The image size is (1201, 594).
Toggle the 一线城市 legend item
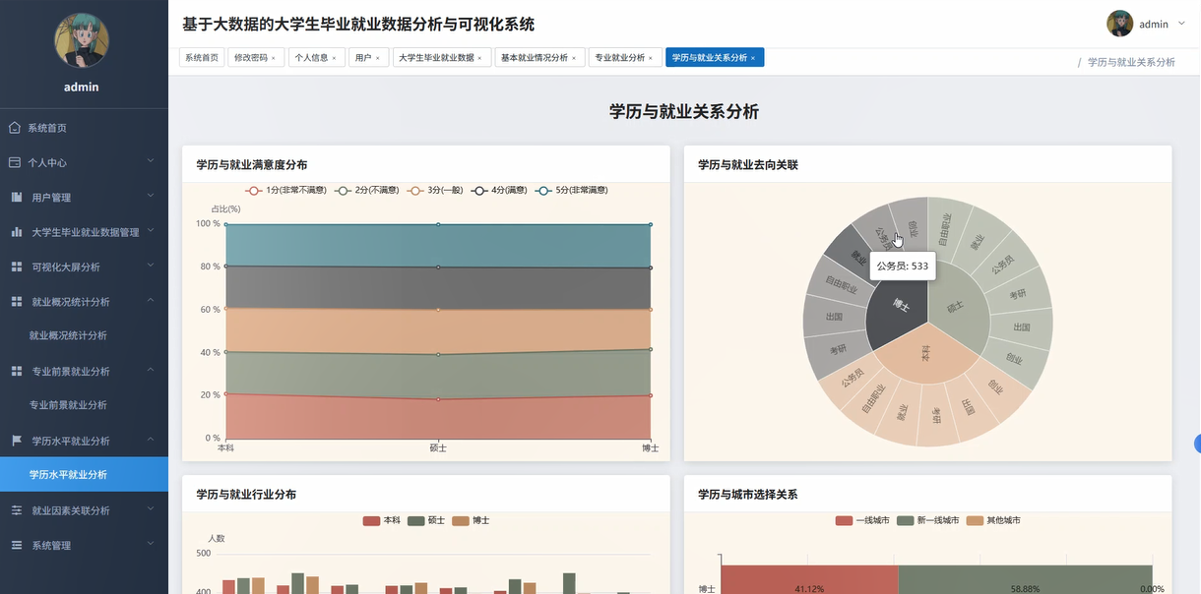pos(862,520)
